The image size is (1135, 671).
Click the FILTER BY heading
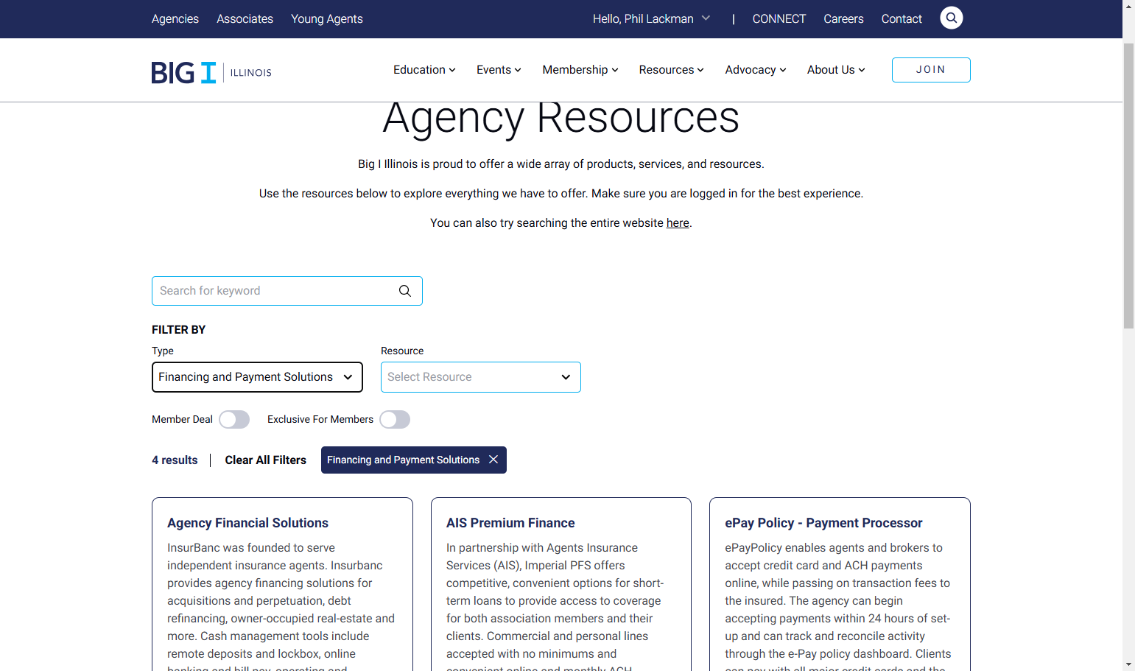tap(179, 330)
